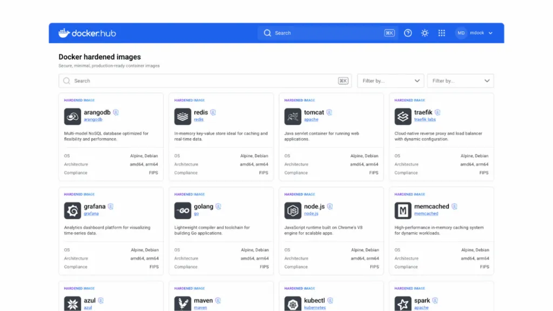Expand the second Filter by dropdown
The height and width of the screenshot is (311, 553).
pyautogui.click(x=460, y=81)
